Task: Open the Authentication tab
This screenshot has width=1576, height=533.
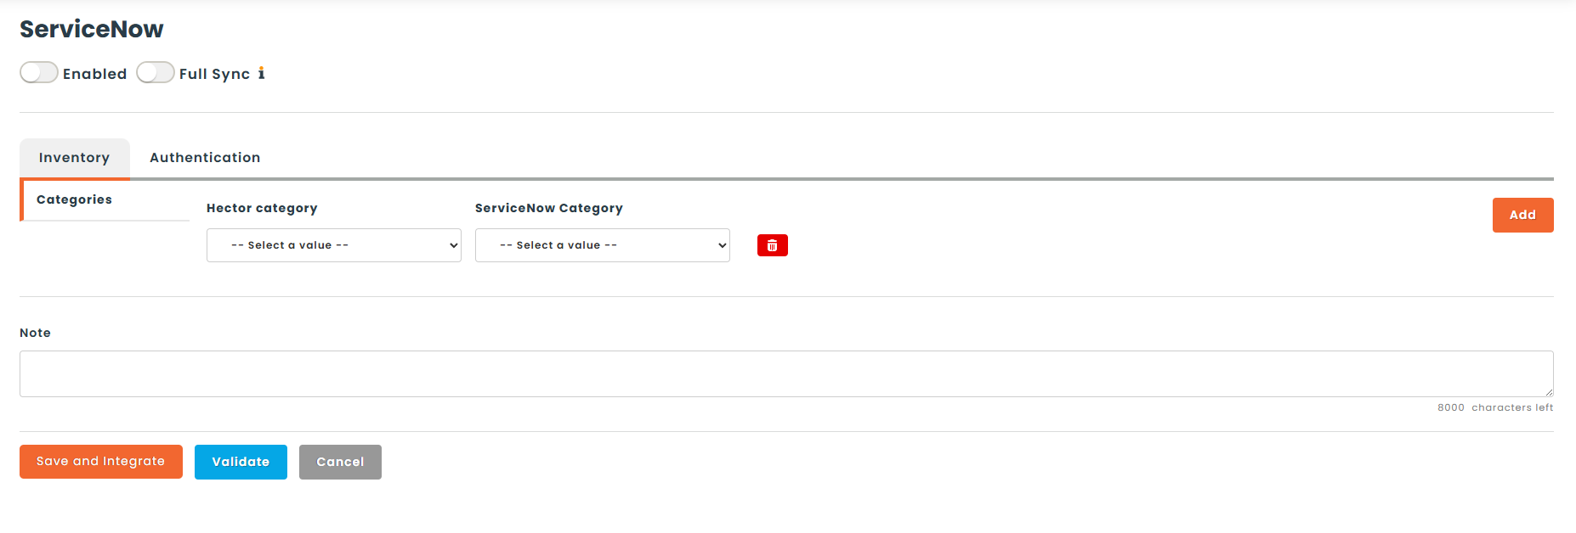Action: (205, 158)
